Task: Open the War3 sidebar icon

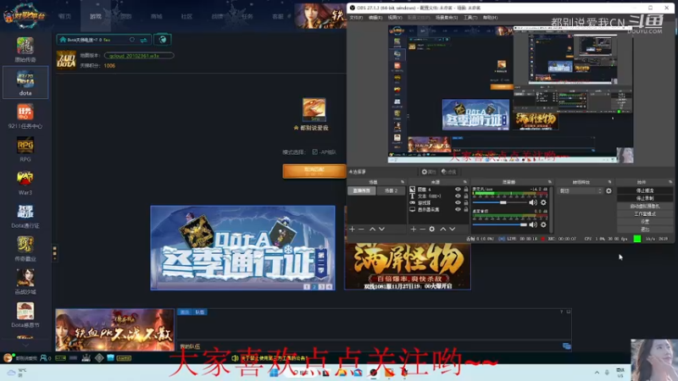Action: click(x=25, y=179)
